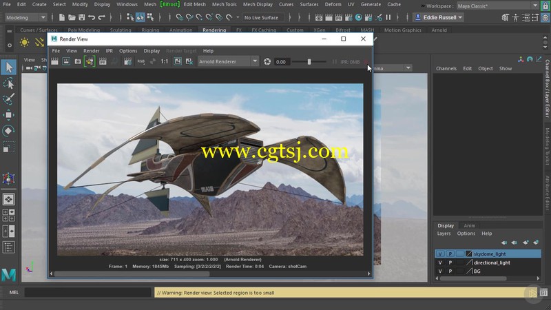Screen dimensions: 551x310
Task: Open the Arnold Renderer dropdown
Action: [x=228, y=61]
